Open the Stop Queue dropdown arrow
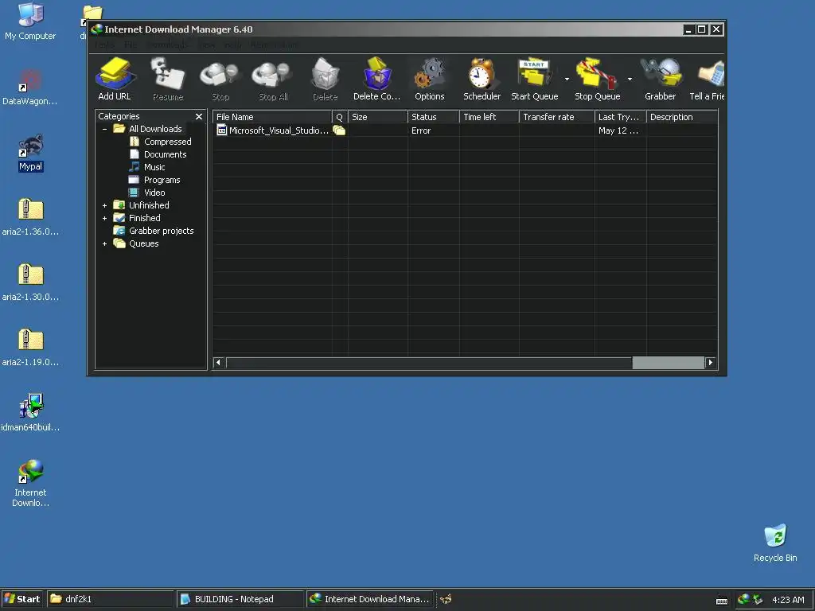Screen dimensions: 815x611 pos(630,79)
